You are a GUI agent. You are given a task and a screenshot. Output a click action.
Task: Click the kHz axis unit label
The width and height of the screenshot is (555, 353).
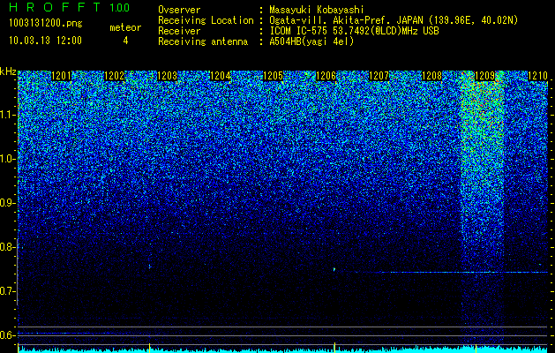(8, 71)
